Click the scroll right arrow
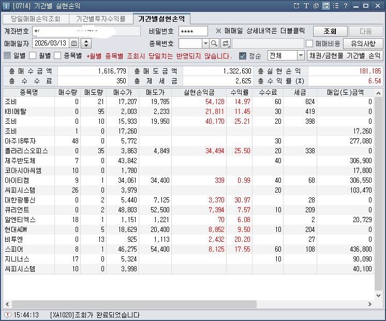Screen dimensions: 386x321 (370, 304)
